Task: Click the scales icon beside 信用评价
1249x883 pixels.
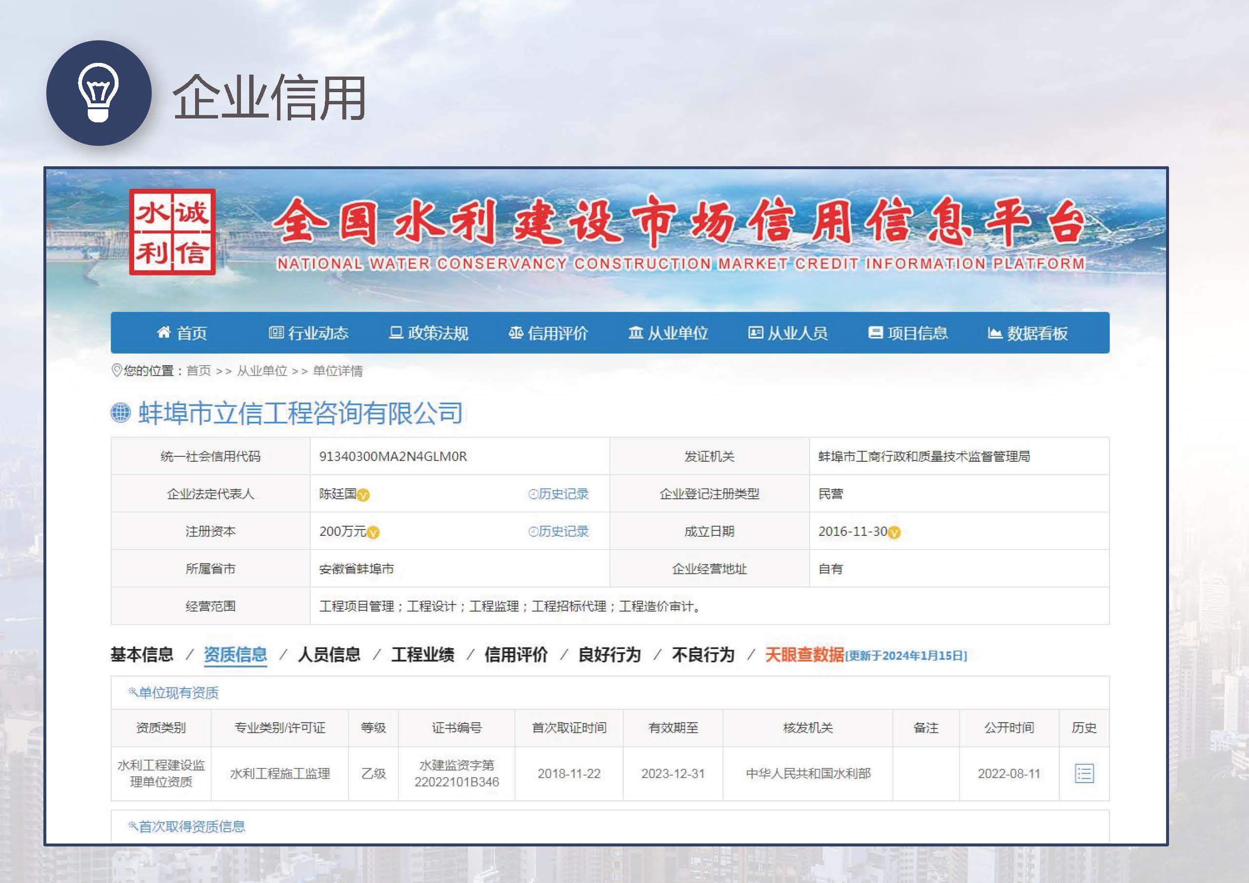Action: [515, 332]
